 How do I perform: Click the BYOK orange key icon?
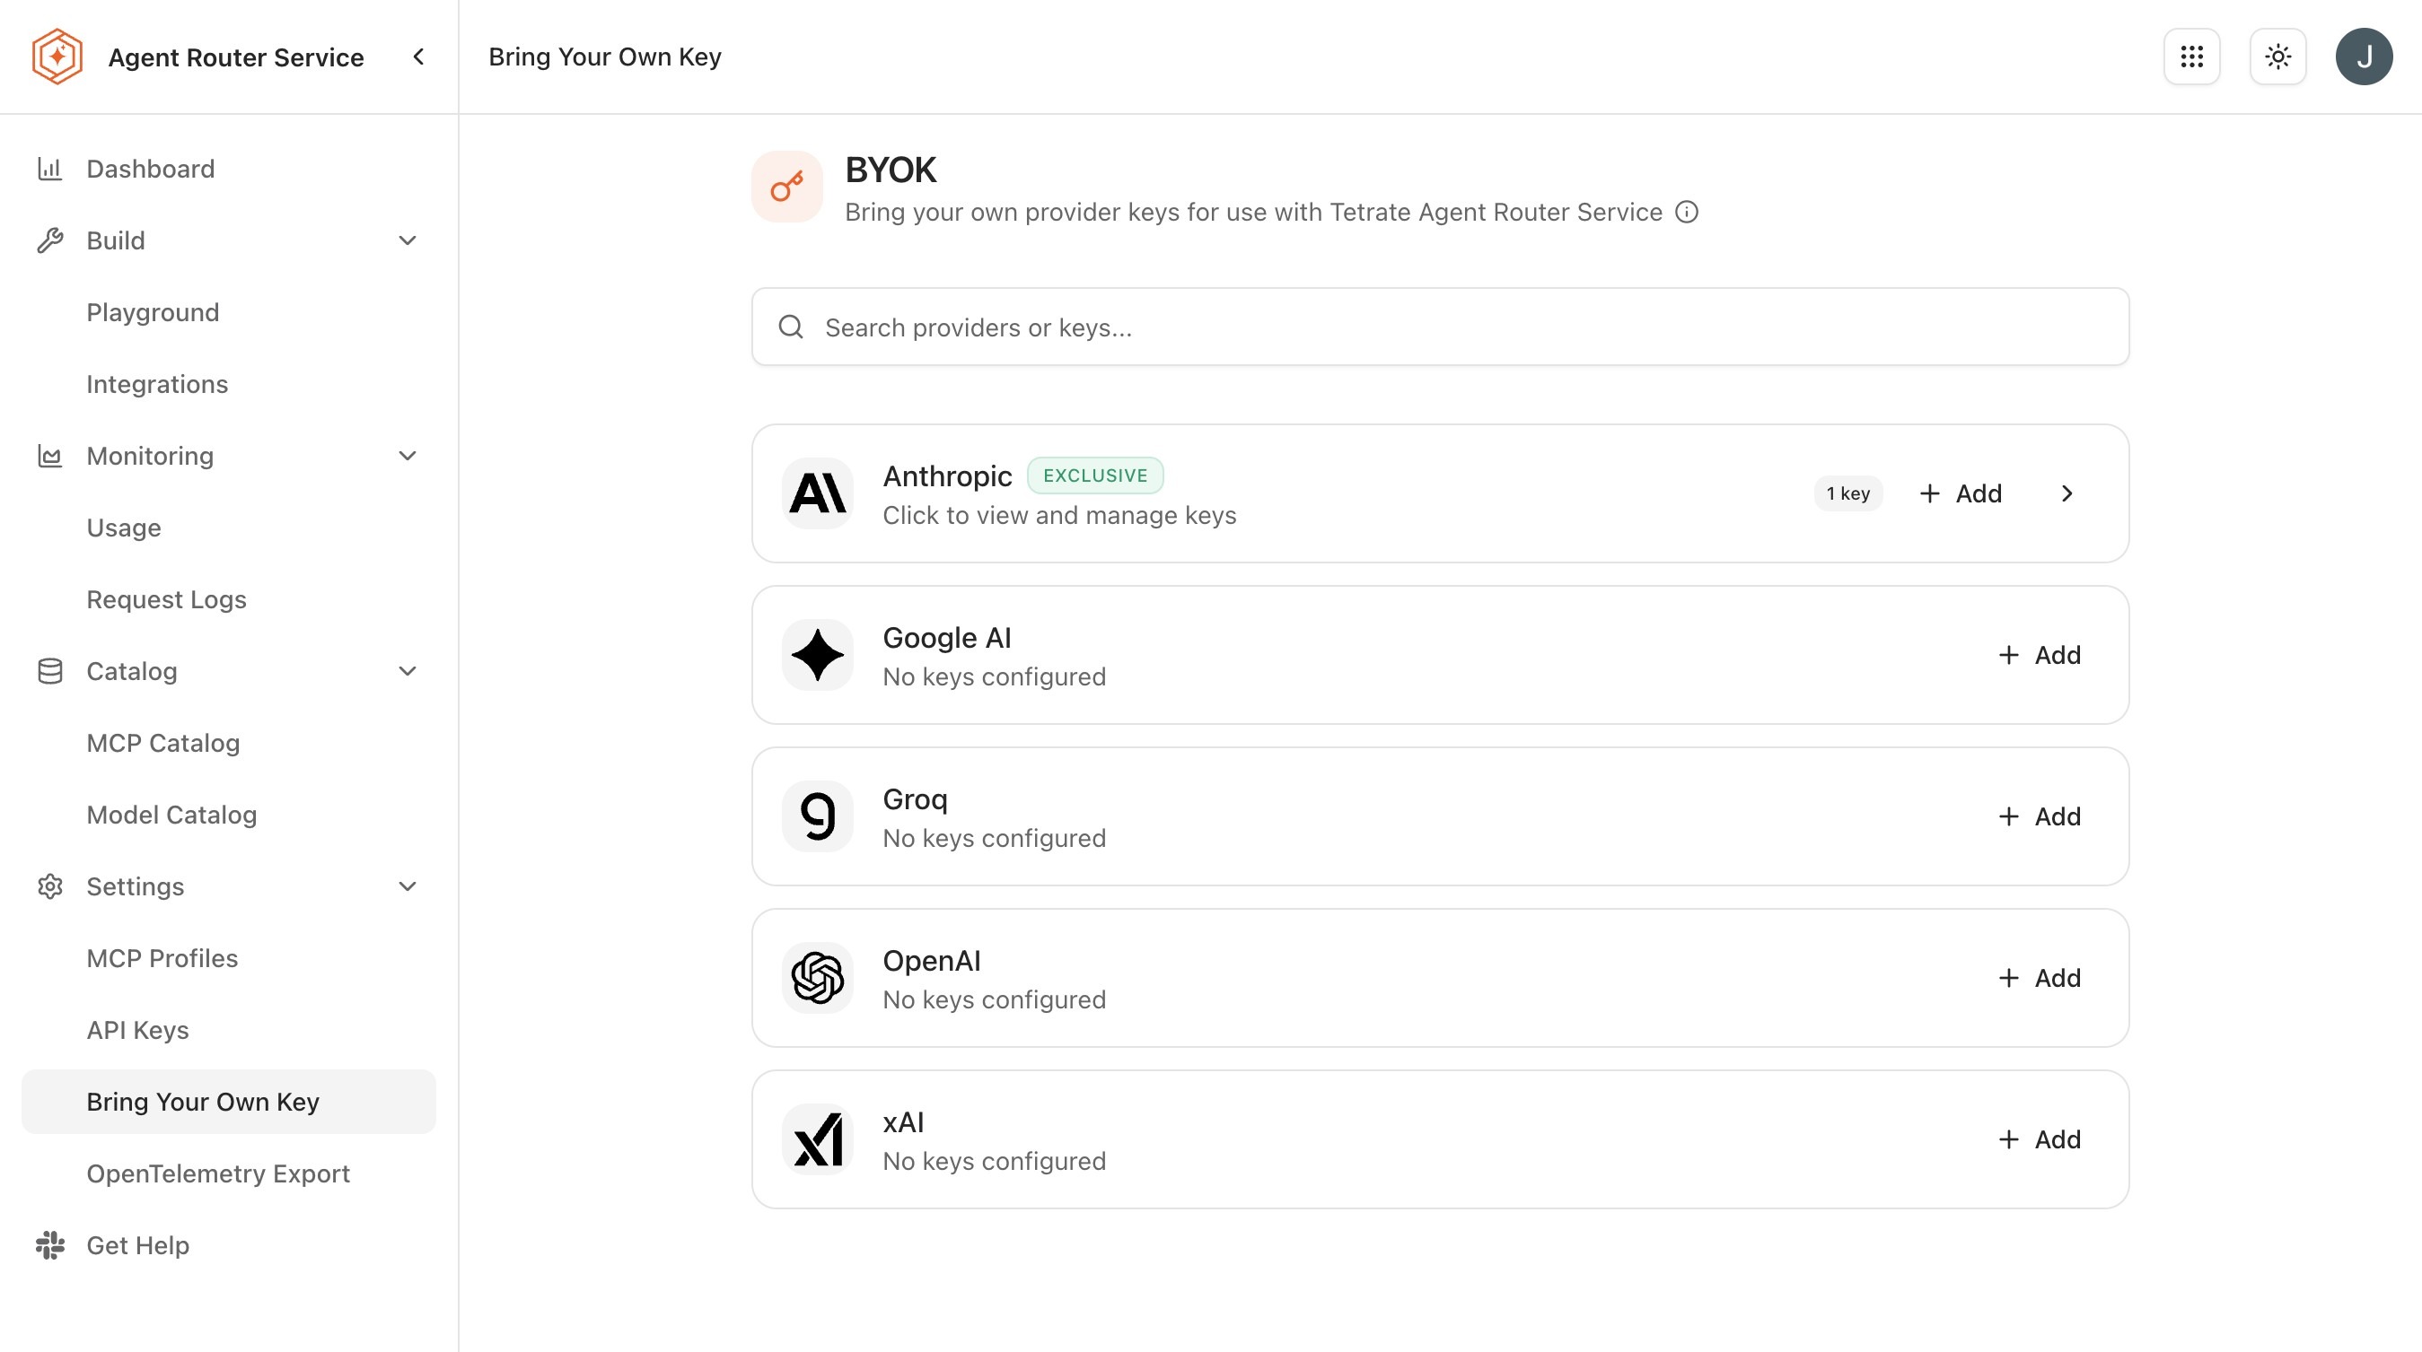787,187
